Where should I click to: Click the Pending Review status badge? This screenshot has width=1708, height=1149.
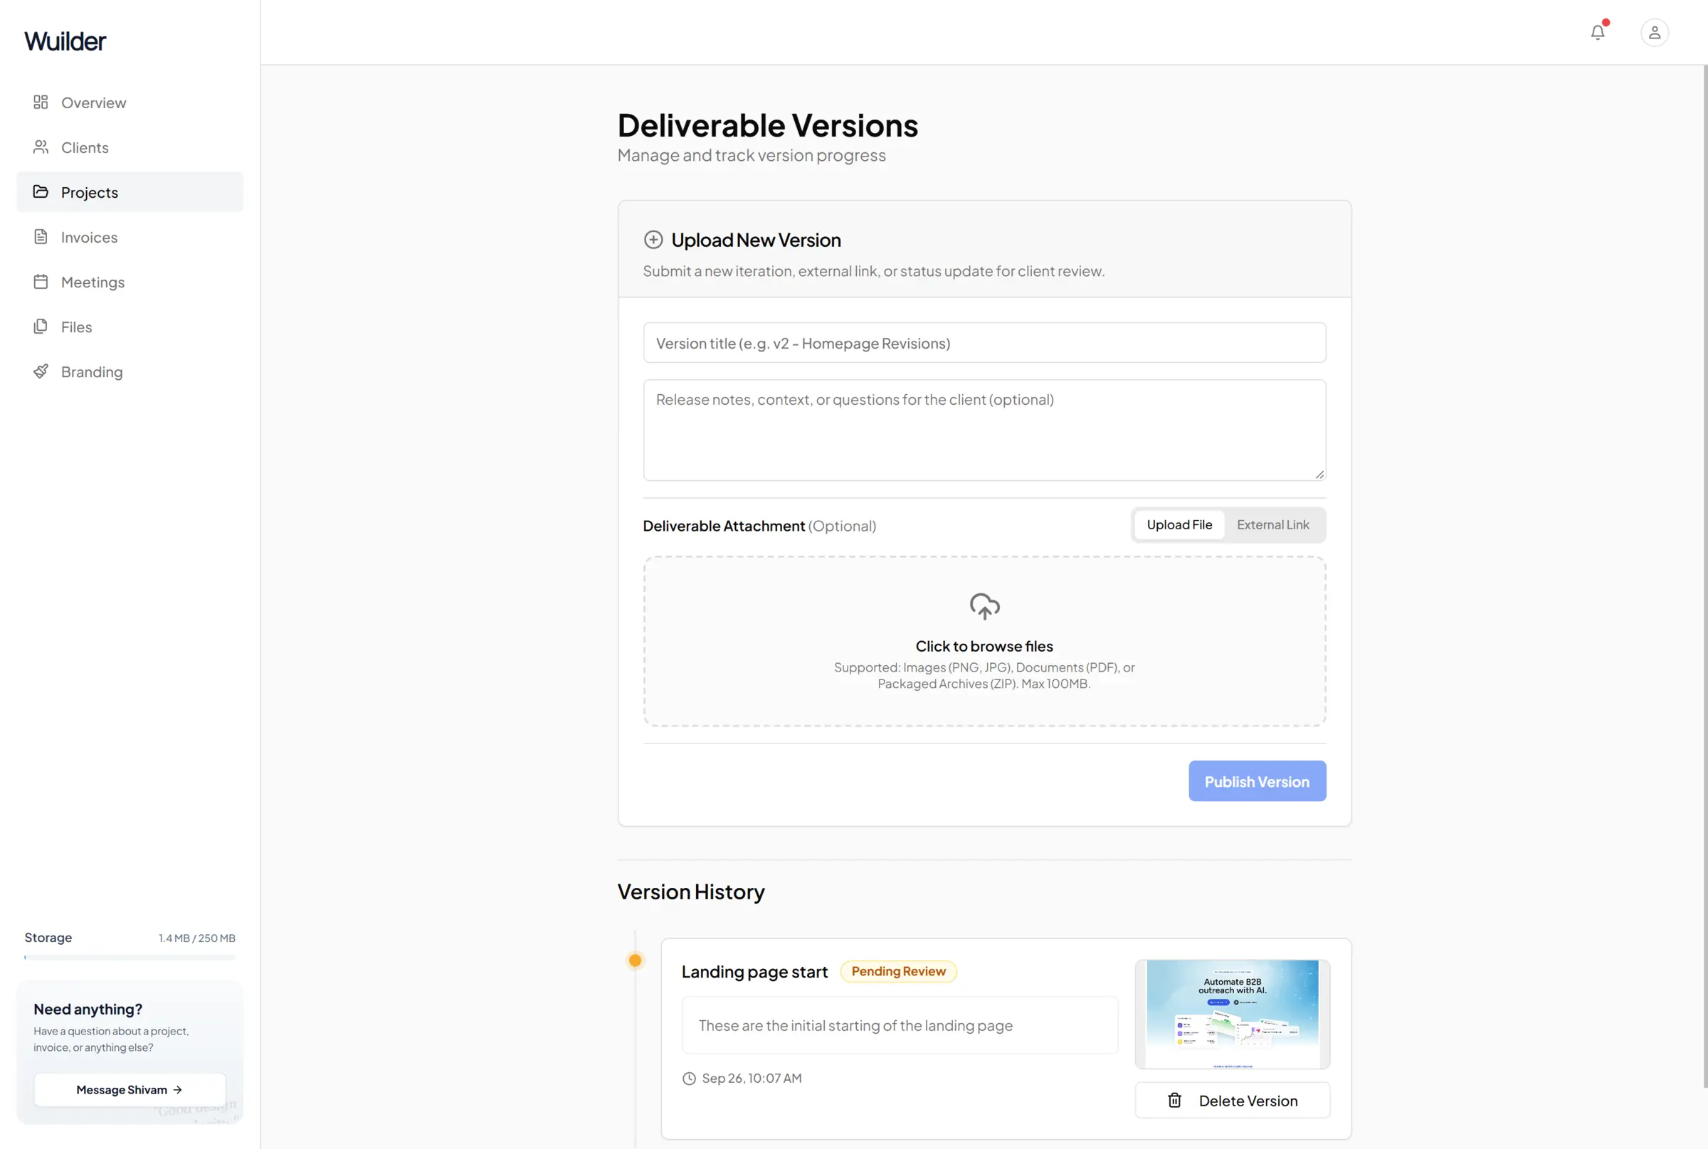[898, 971]
